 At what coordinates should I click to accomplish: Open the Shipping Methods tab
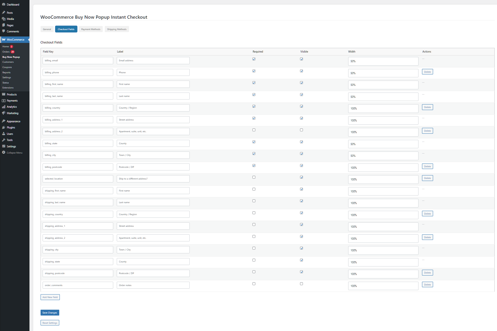tap(117, 29)
